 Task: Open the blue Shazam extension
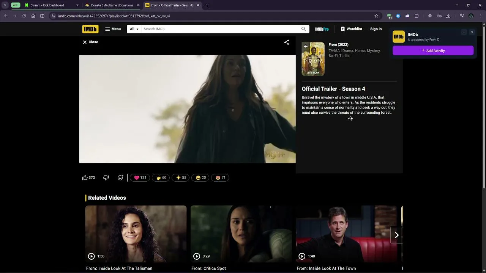398,16
